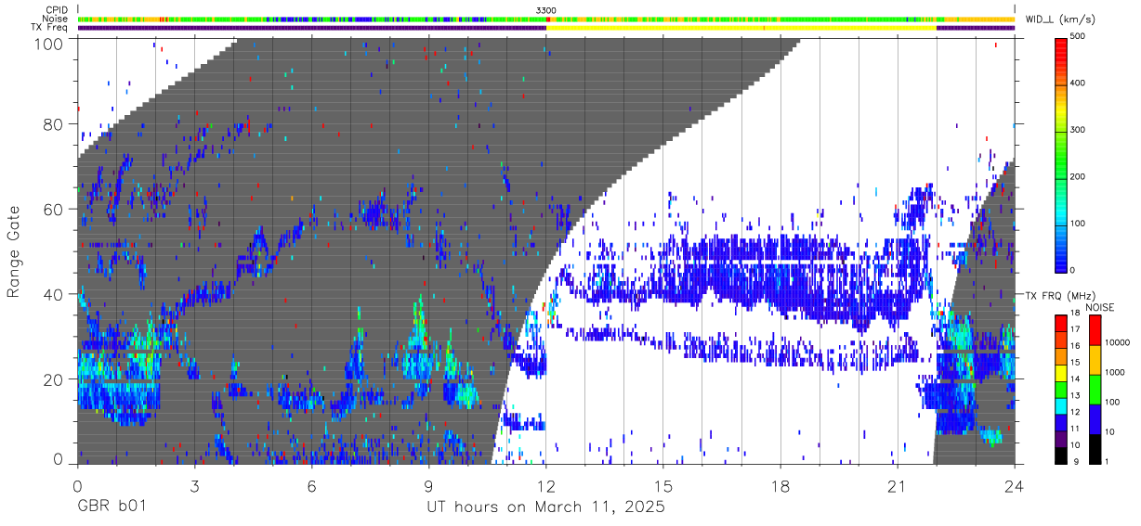Click y-axis tick label 100
This screenshot has height=526, width=1141.
click(49, 44)
